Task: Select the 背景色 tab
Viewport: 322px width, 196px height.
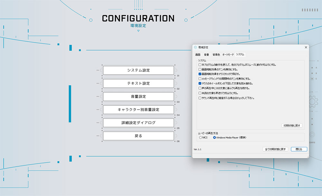Action: click(216, 54)
